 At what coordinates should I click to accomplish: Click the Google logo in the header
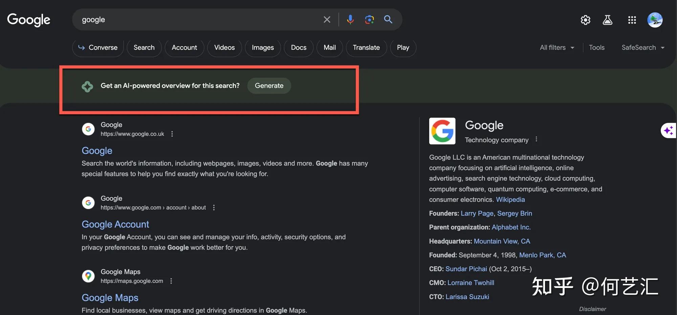point(29,20)
